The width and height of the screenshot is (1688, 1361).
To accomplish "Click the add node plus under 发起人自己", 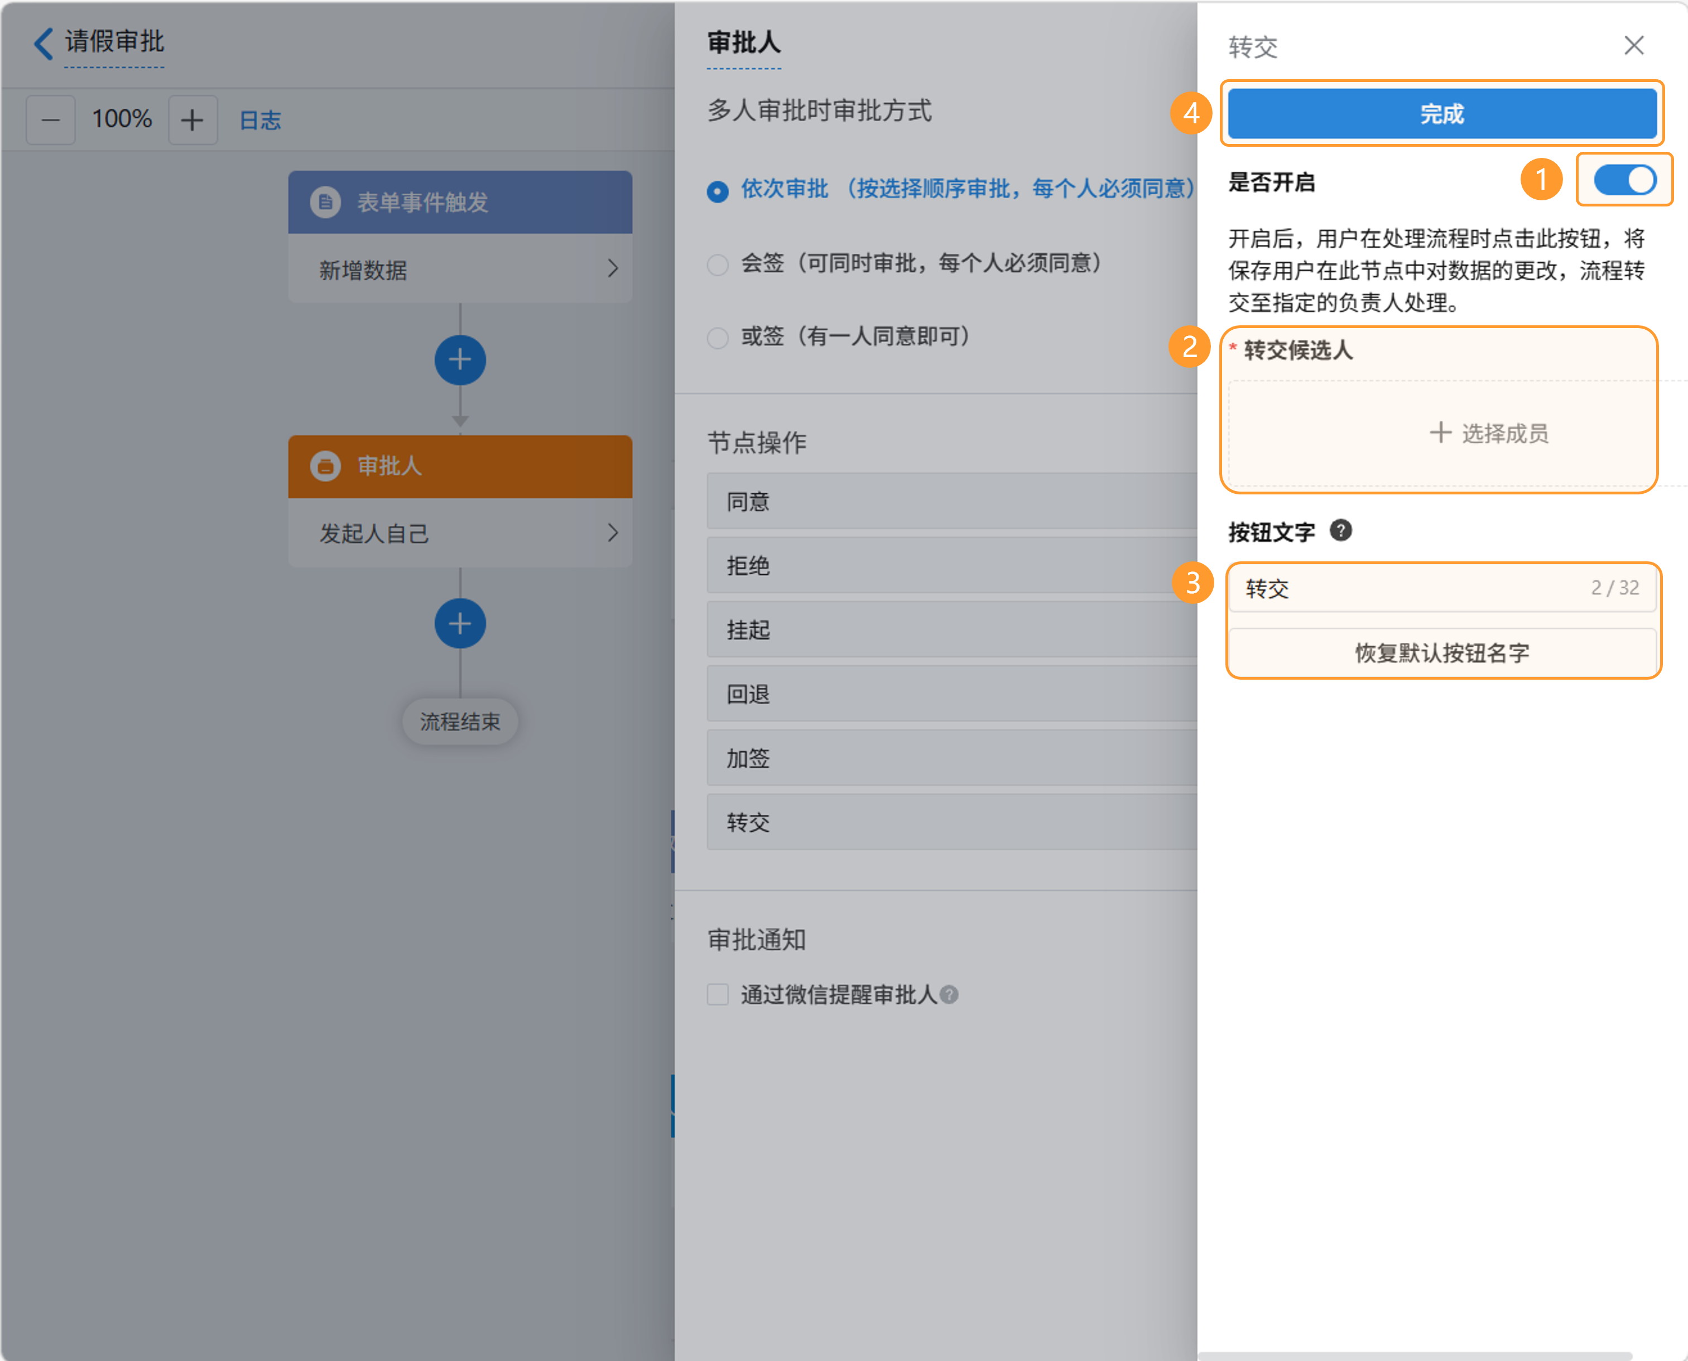I will tap(460, 624).
